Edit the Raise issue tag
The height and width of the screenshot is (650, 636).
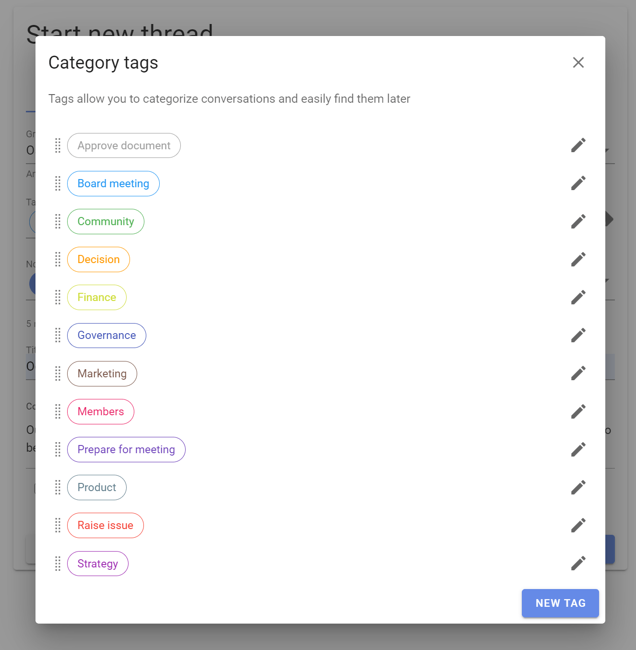coord(578,525)
